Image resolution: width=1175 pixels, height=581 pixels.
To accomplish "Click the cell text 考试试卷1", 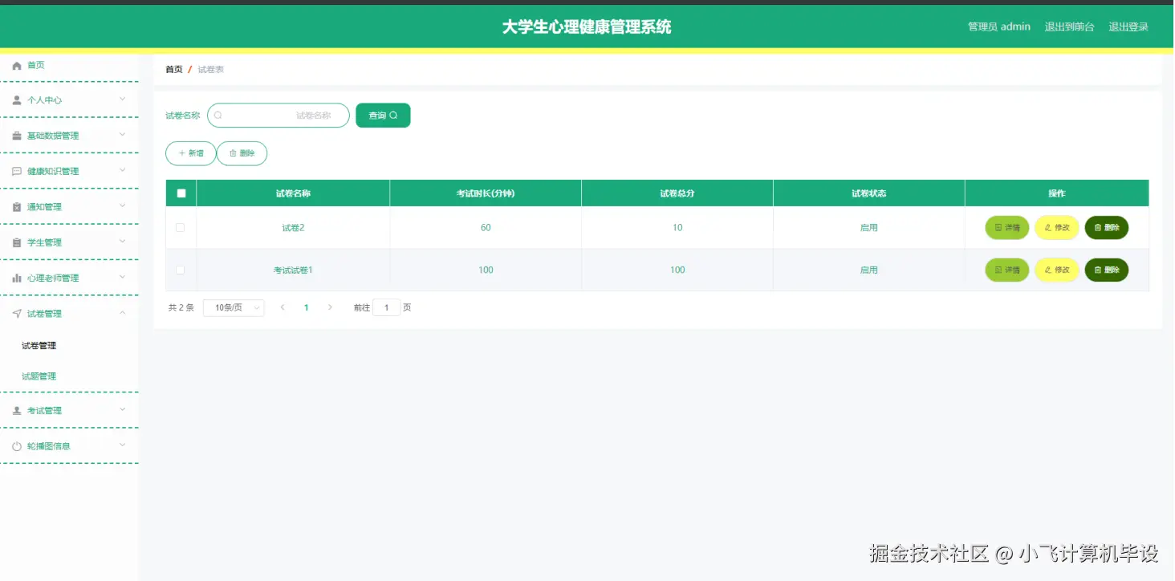I will [293, 270].
